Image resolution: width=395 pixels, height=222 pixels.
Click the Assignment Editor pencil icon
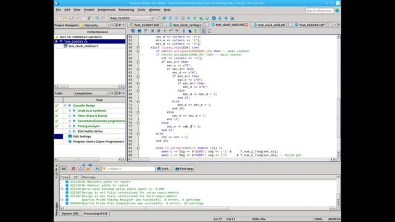tap(158, 18)
